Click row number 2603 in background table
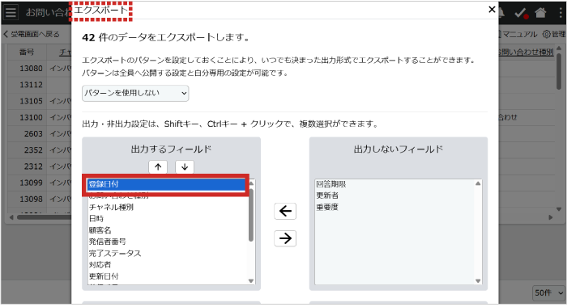This screenshot has height=307, width=567. tap(33, 134)
